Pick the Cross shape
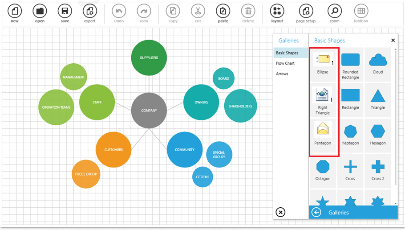Image resolution: width=405 pixels, height=230 pixels. [351, 171]
